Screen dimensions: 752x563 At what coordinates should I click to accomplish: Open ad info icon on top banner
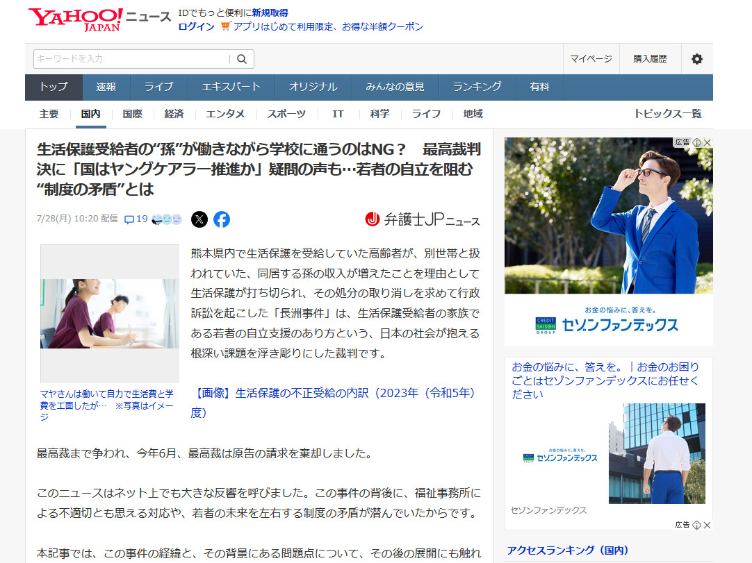(x=697, y=142)
